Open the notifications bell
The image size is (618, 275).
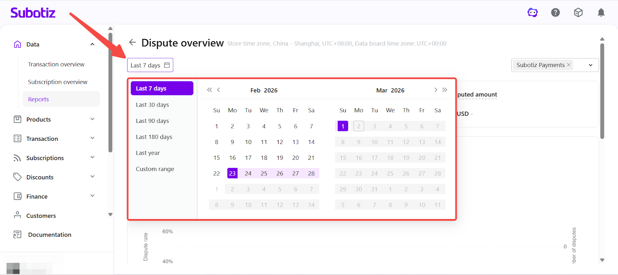coord(601,13)
